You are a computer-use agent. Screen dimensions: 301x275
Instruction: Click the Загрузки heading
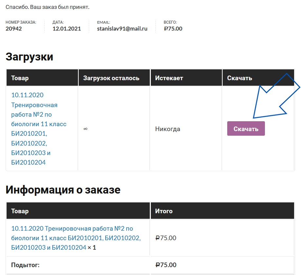pos(30,57)
